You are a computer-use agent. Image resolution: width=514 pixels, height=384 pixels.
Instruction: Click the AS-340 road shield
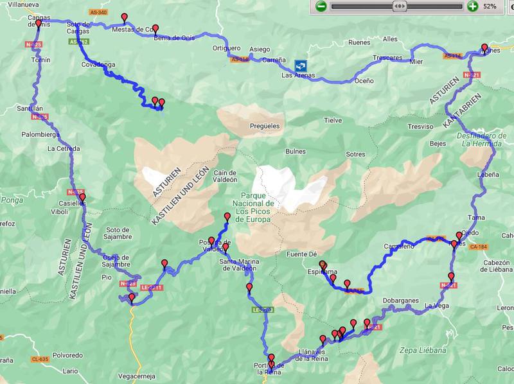[98, 12]
